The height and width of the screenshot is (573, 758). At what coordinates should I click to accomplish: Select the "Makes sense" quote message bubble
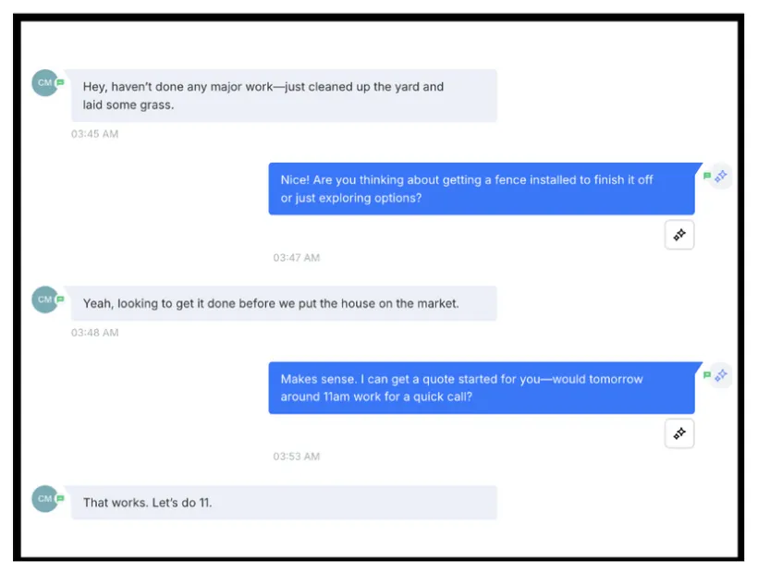coord(482,388)
